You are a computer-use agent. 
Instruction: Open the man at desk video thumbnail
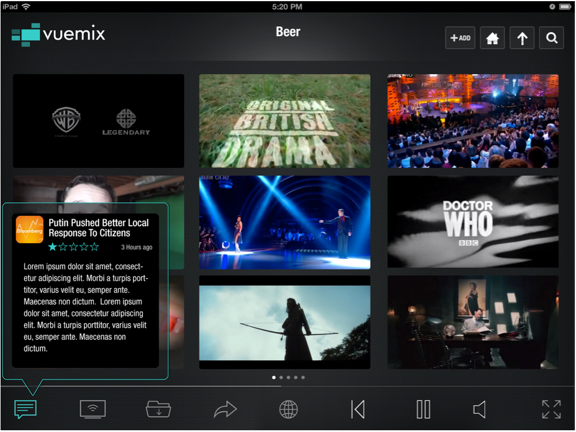click(x=473, y=322)
